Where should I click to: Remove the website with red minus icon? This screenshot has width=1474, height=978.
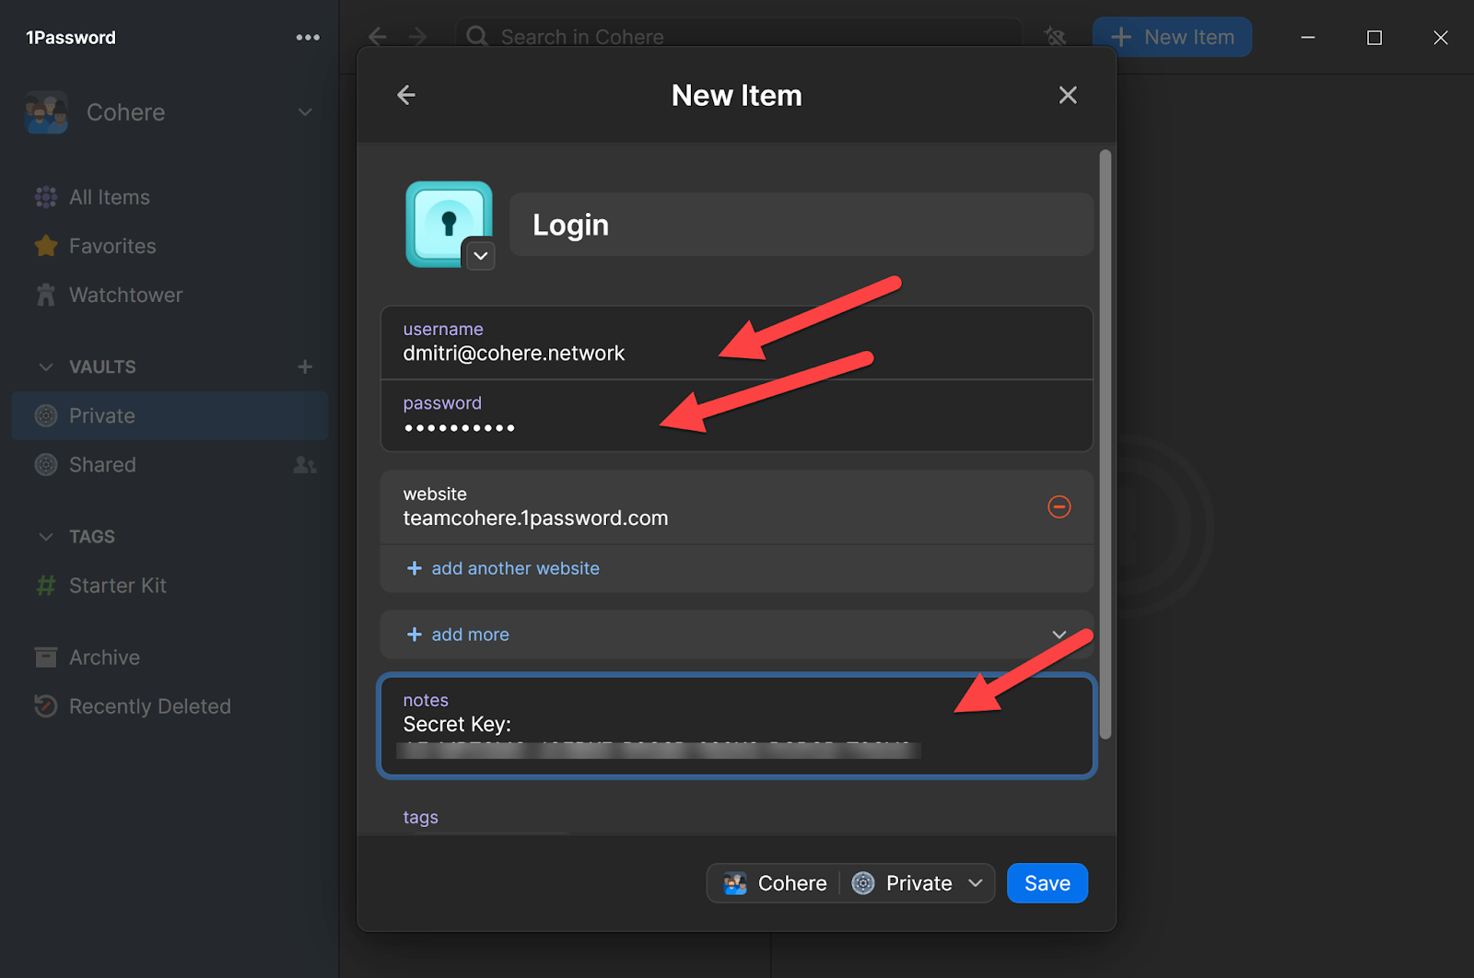coord(1059,506)
